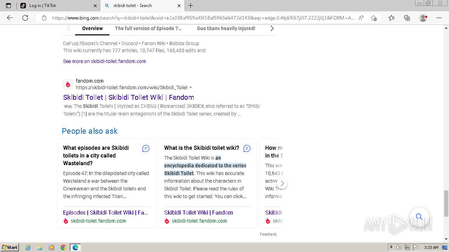Image resolution: width=449 pixels, height=252 pixels.
Task: Open the Favorites list icon
Action: pyautogui.click(x=391, y=18)
